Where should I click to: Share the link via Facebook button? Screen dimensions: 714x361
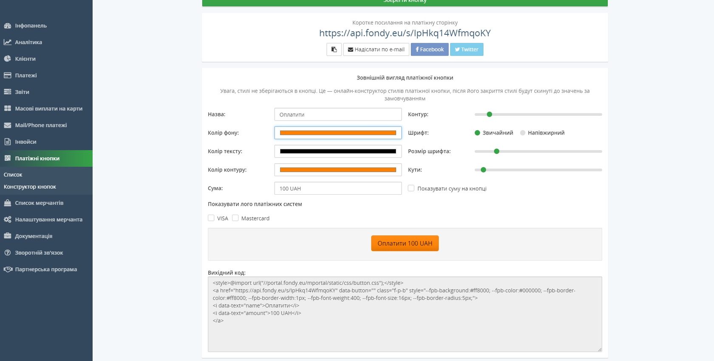tap(430, 50)
